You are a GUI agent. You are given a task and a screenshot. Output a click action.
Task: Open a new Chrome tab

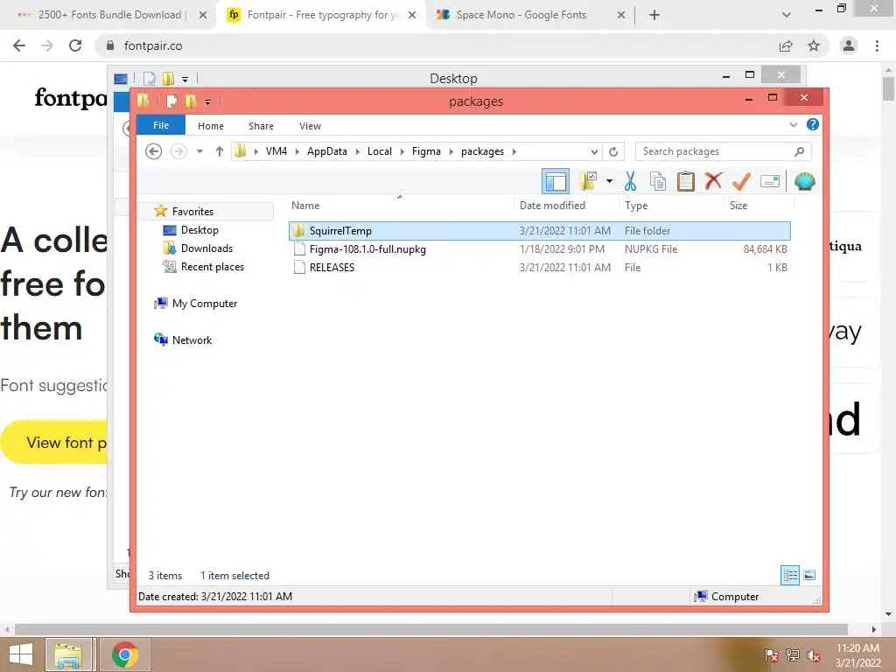coord(654,15)
